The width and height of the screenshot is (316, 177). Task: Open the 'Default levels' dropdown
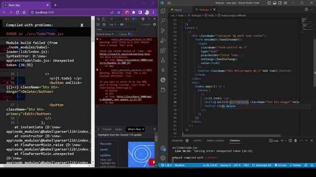(105, 34)
